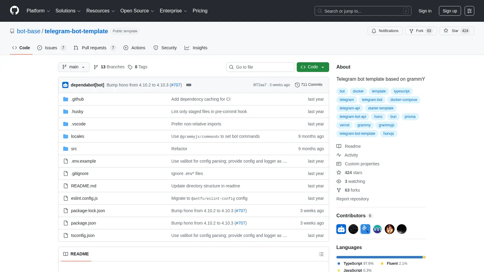Click the Go to file input
This screenshot has width=484, height=272.
pyautogui.click(x=260, y=67)
